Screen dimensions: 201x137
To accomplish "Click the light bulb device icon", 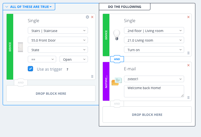I will 116,35.
